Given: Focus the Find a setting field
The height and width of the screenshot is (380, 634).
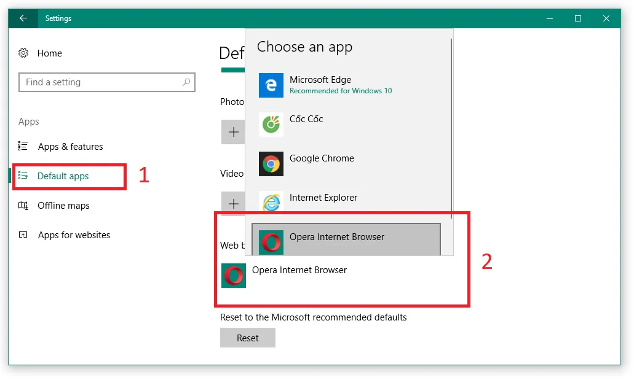Looking at the screenshot, I should pyautogui.click(x=107, y=82).
